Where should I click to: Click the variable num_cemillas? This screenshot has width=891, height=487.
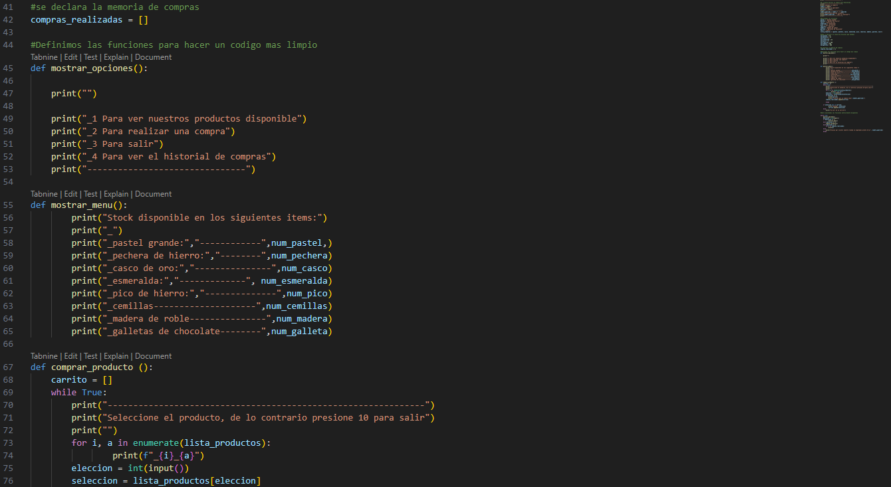pos(297,306)
